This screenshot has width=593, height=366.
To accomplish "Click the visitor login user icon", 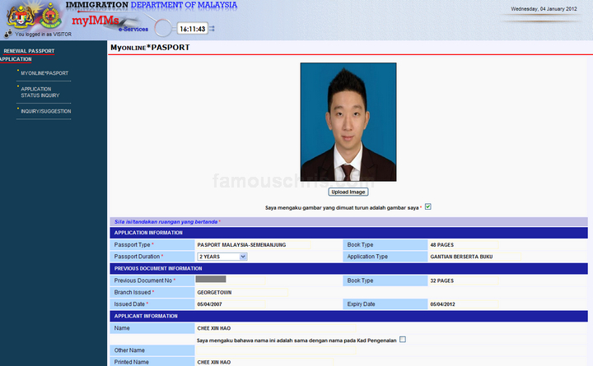I will (x=8, y=34).
